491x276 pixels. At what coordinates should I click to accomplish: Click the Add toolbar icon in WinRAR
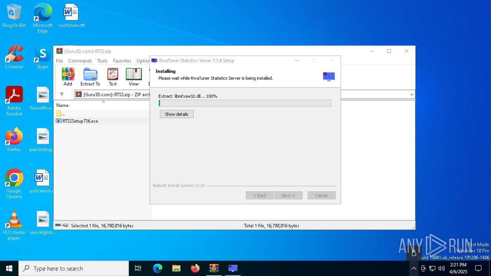(x=68, y=77)
